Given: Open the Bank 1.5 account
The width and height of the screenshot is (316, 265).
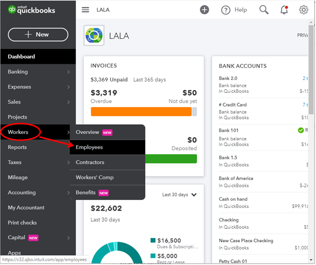Looking at the screenshot, I should (228, 157).
